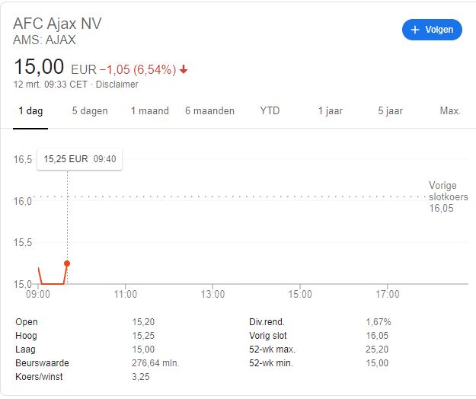Image resolution: width=476 pixels, height=399 pixels.
Task: Click the red down arrow price indicator
Action: point(184,69)
